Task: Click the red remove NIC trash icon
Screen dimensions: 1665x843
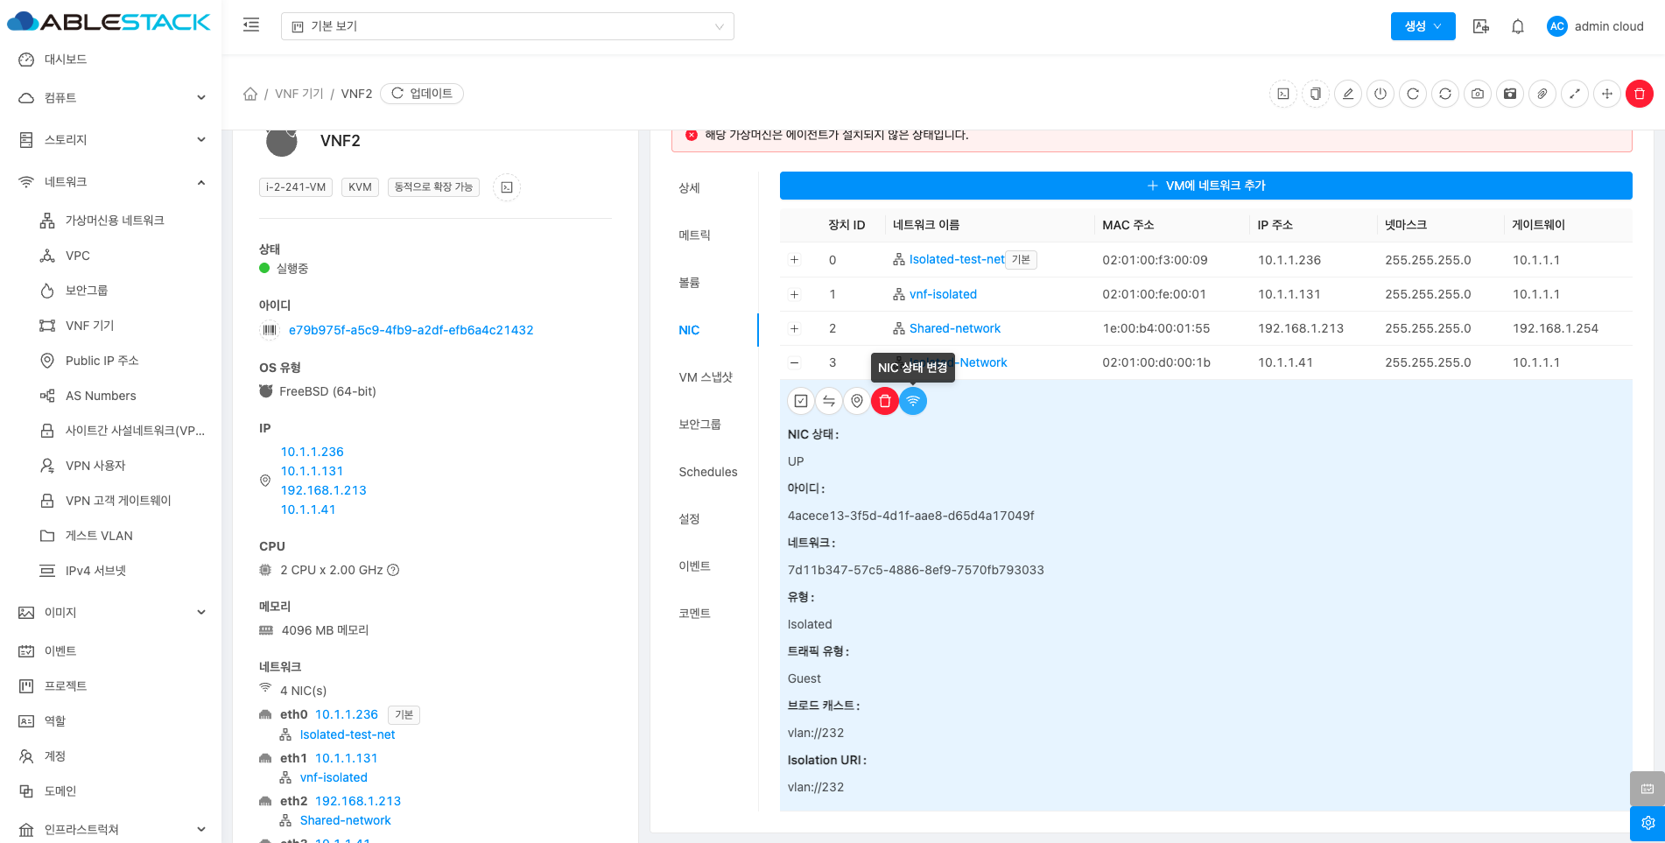Action: click(x=885, y=401)
